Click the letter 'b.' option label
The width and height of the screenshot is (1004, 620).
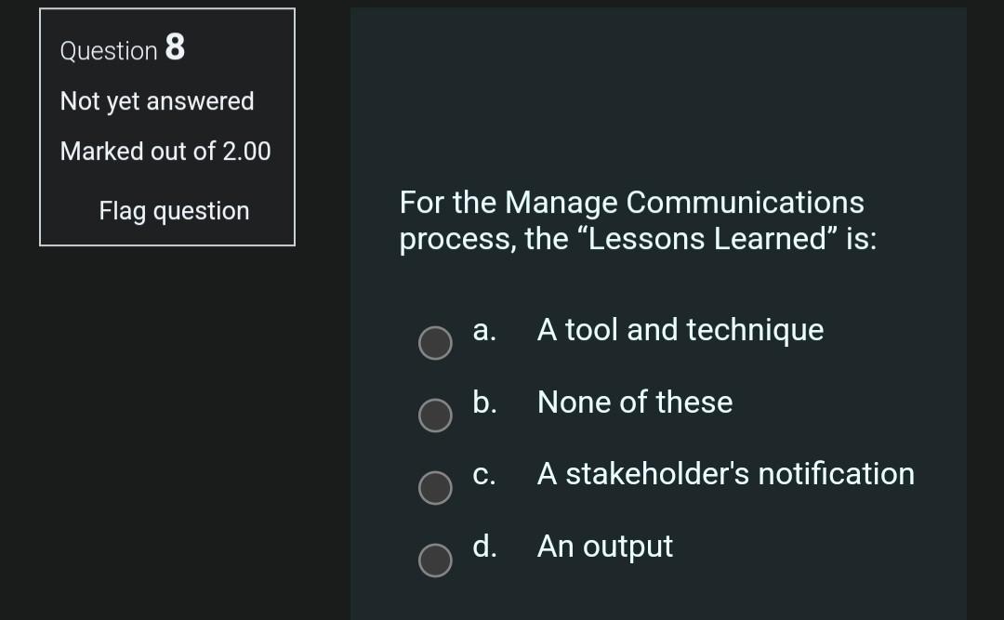point(484,402)
